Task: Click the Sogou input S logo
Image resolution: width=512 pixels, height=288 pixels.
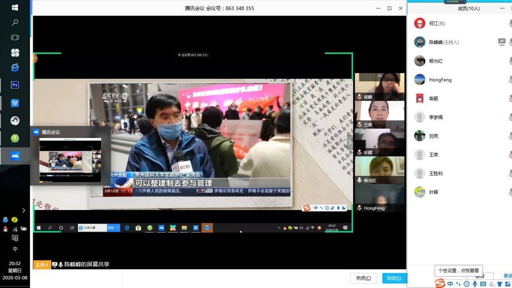Action: (440, 284)
